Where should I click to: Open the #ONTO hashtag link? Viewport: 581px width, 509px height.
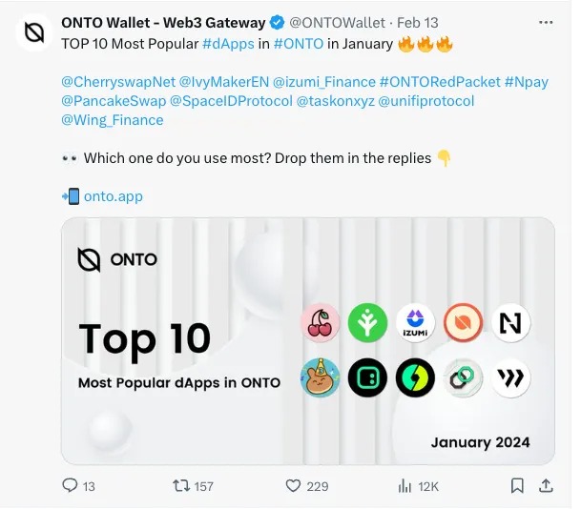pyautogui.click(x=299, y=43)
